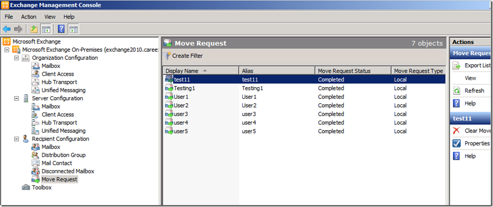Select Hub Transport under Server Configuration
This screenshot has height=207, width=493.
tap(59, 123)
